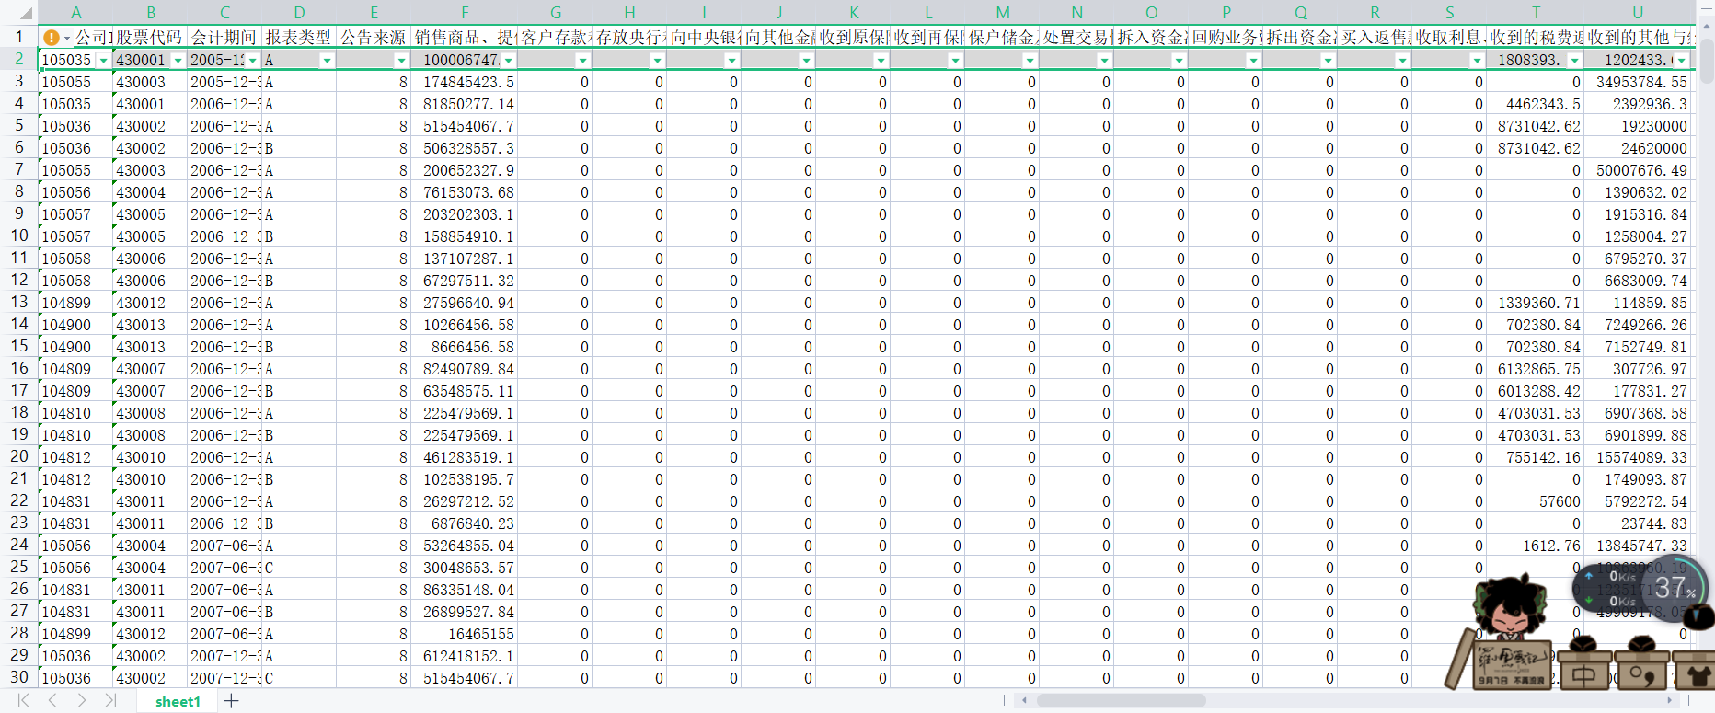This screenshot has width=1715, height=713.
Task: Select header cell 公告来源
Action: pyautogui.click(x=373, y=38)
